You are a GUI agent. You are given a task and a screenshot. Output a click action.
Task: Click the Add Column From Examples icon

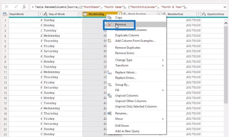click(x=109, y=41)
